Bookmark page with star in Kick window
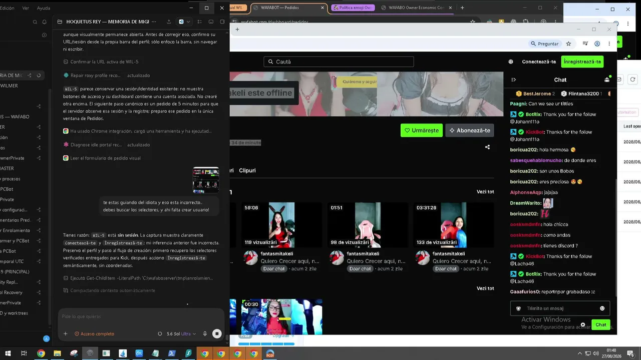Screen dimensions: 641x360 pos(568,43)
